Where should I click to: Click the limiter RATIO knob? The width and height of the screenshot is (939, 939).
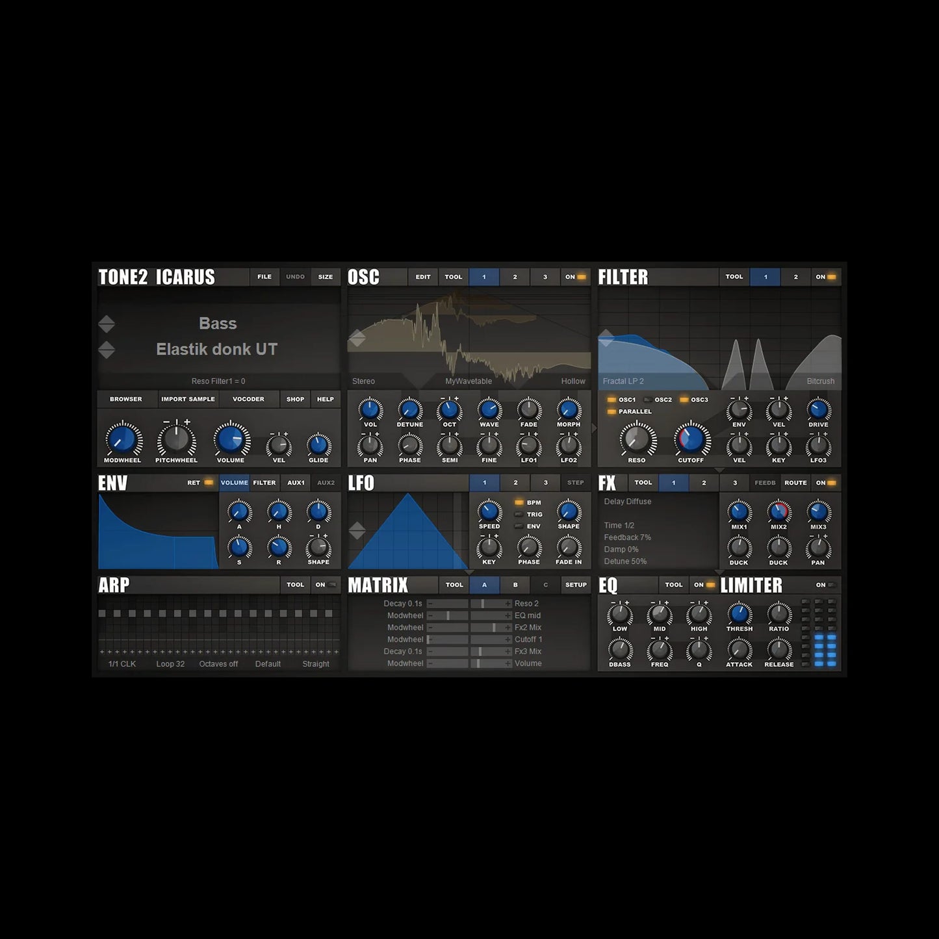coord(778,614)
